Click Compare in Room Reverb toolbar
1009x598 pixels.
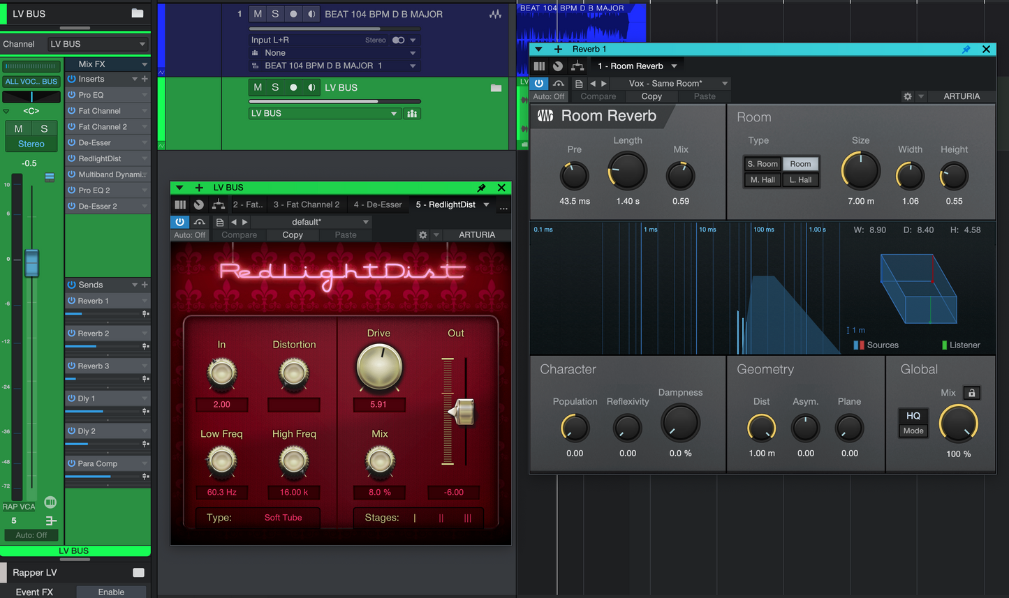pyautogui.click(x=598, y=97)
